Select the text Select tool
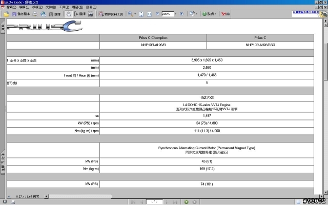Image resolution: width=328 pixels, height=205 pixels. pos(80,14)
